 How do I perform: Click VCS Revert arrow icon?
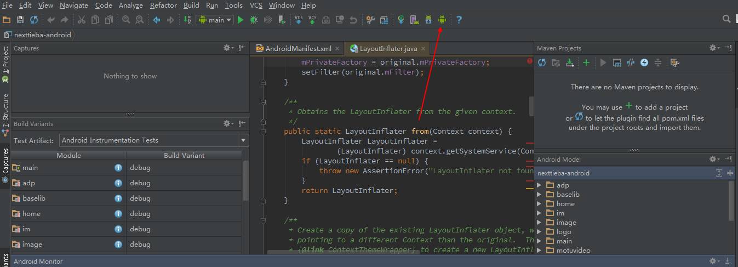[x=353, y=20]
